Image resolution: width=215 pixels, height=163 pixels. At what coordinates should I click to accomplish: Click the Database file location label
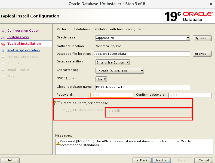click(74, 54)
